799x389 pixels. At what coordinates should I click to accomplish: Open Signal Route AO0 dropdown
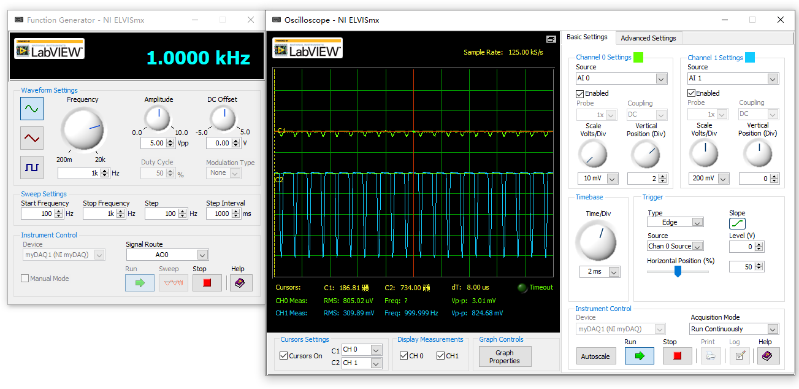(203, 255)
